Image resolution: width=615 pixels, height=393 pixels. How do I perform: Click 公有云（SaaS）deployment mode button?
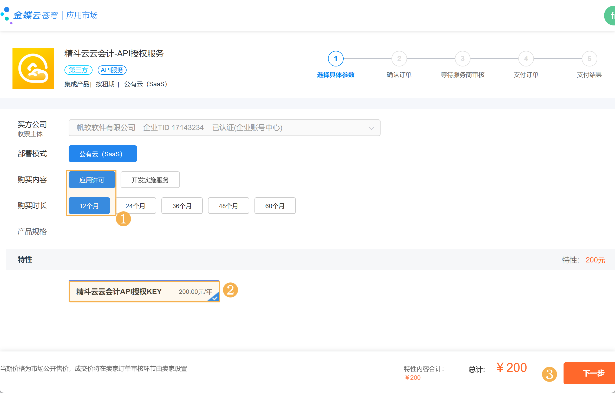click(x=103, y=154)
